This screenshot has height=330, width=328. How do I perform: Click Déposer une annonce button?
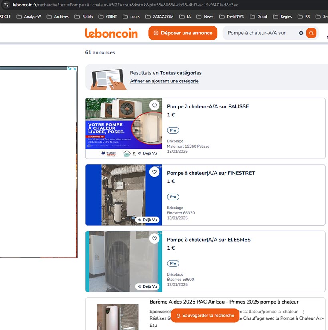pos(183,33)
